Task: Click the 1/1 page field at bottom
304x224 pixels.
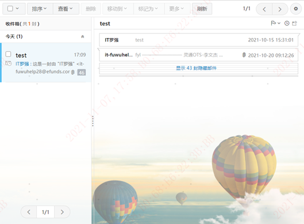Action: [45, 212]
